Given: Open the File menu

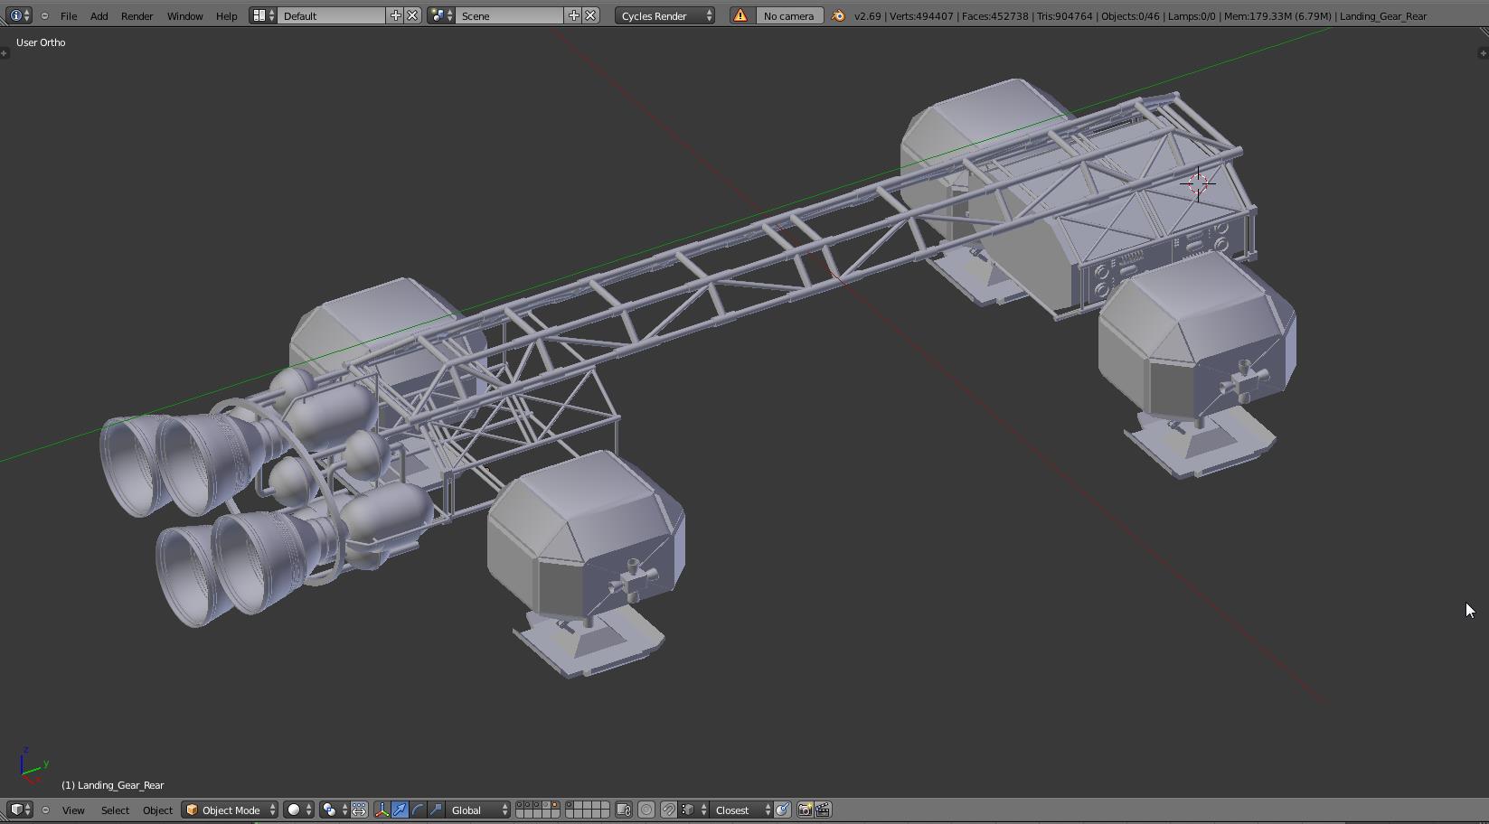Looking at the screenshot, I should point(69,16).
